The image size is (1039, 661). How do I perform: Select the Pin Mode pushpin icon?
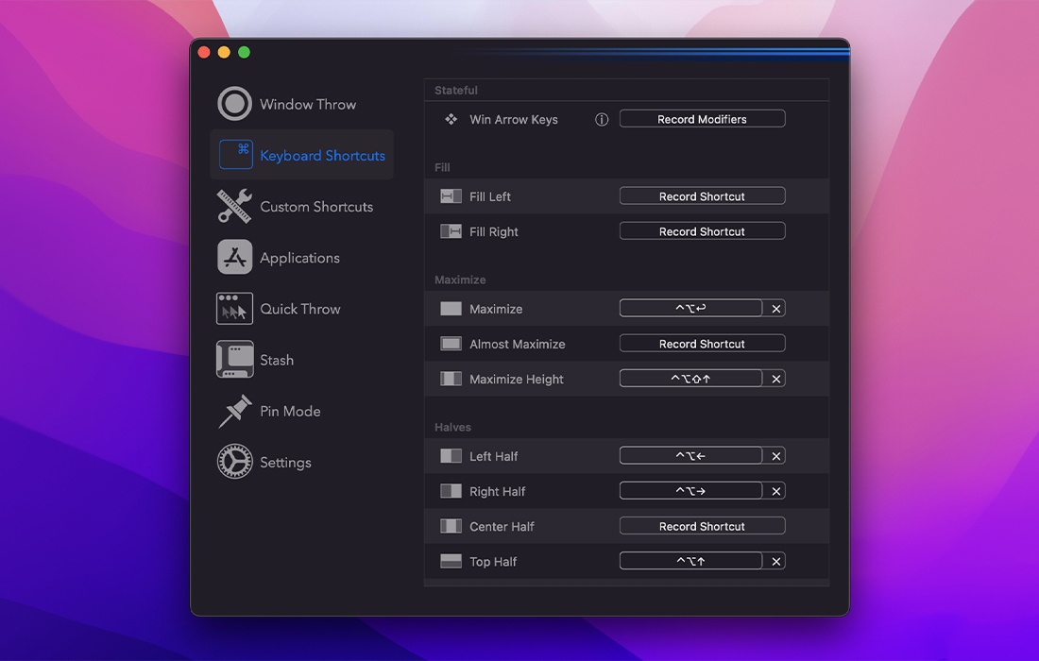234,411
